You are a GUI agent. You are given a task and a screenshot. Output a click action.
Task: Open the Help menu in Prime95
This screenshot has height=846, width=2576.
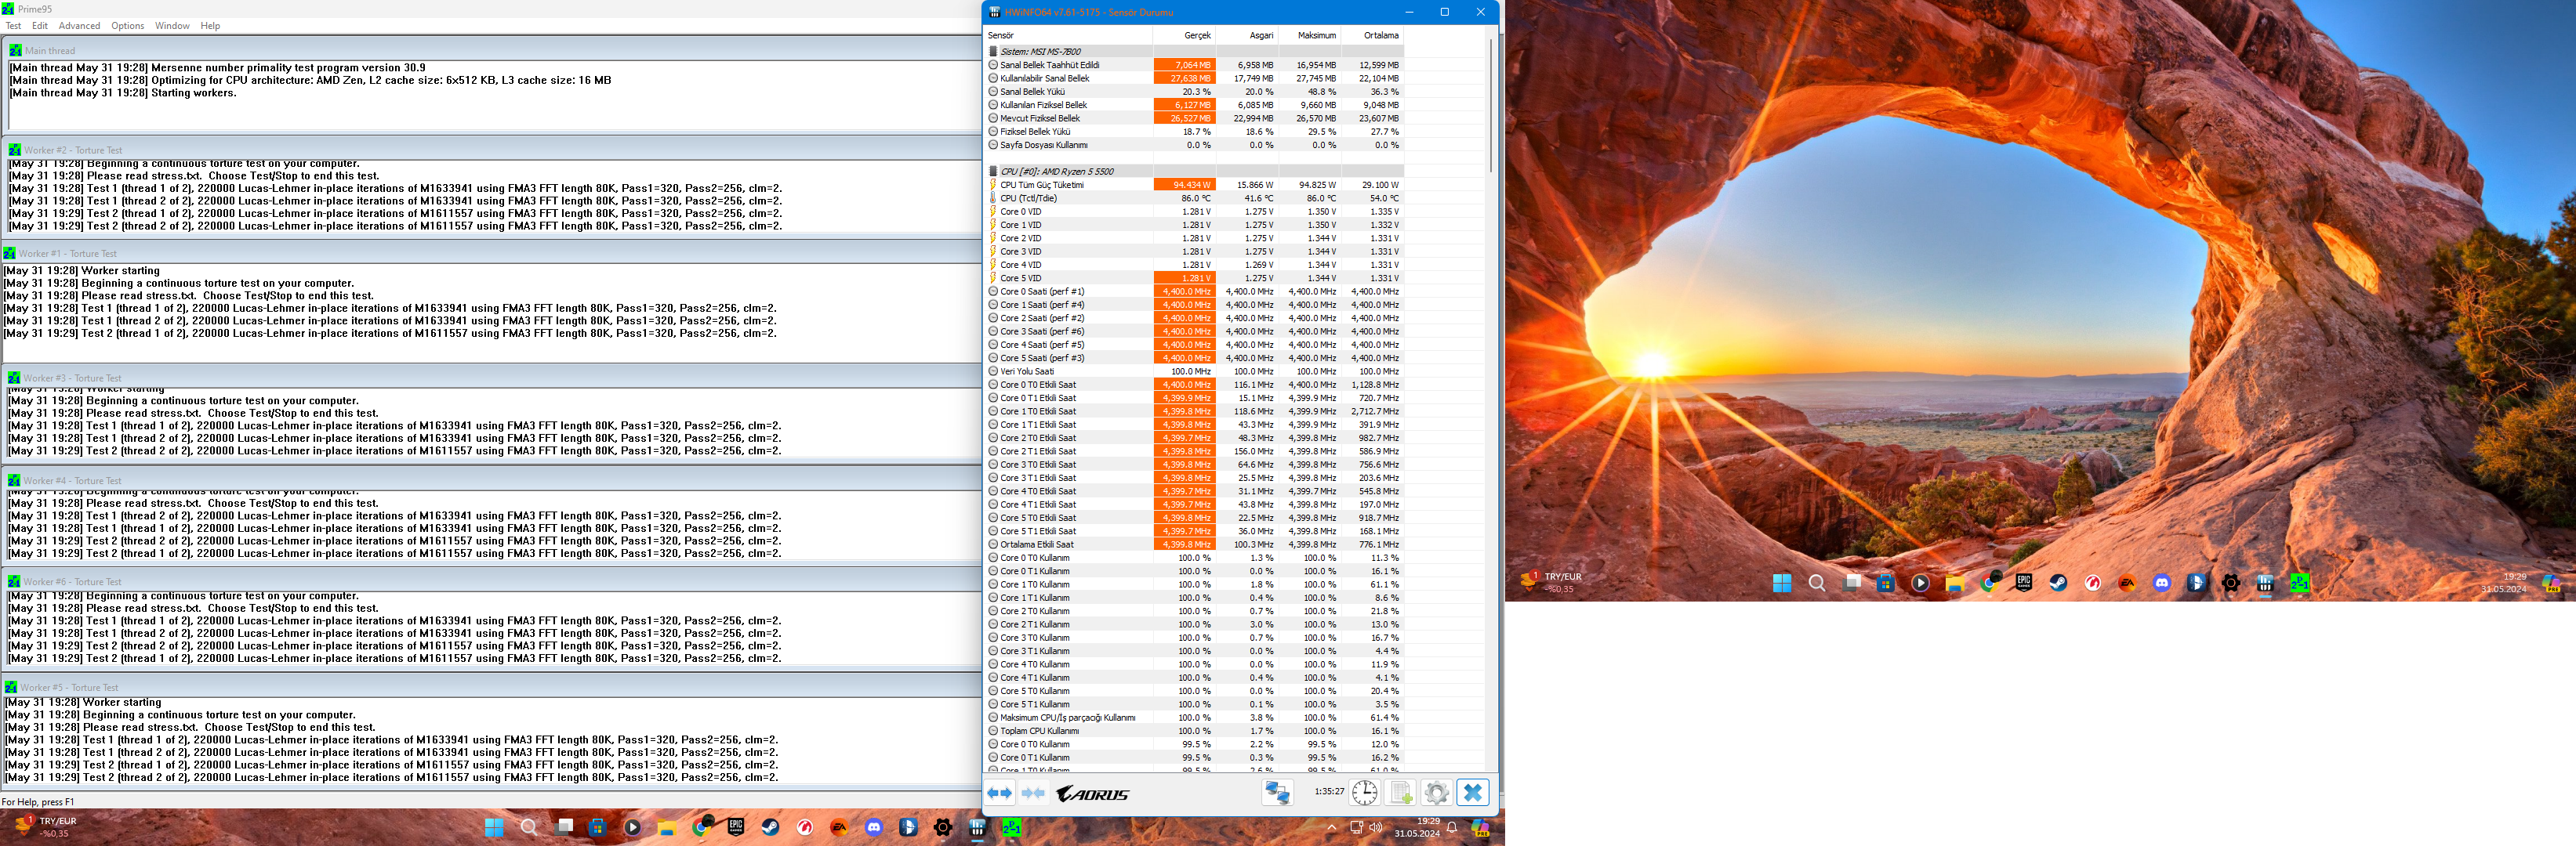pos(210,26)
